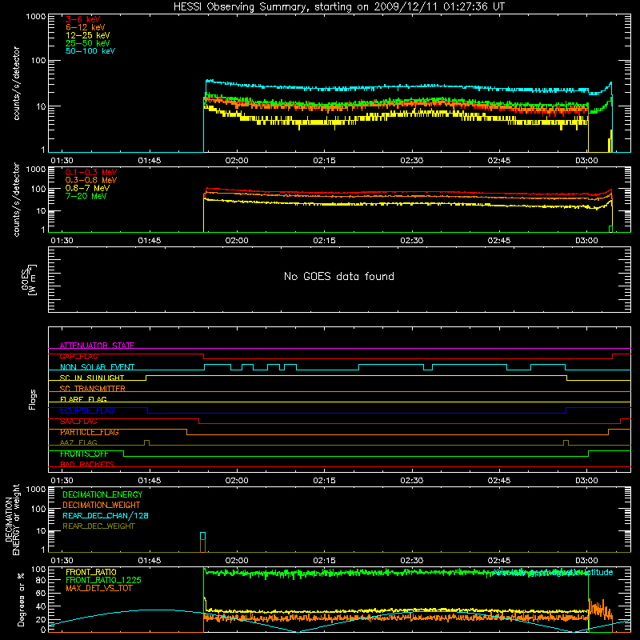Click the DECIMATION_WEIGHT legend label
This screenshot has width=640, height=640.
pyautogui.click(x=102, y=505)
